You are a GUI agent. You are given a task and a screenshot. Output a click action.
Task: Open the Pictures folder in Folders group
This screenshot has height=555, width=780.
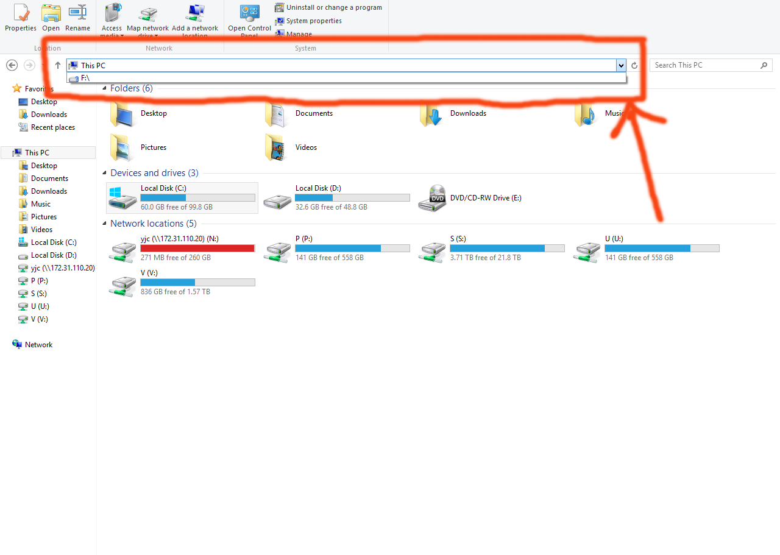pyautogui.click(x=138, y=147)
